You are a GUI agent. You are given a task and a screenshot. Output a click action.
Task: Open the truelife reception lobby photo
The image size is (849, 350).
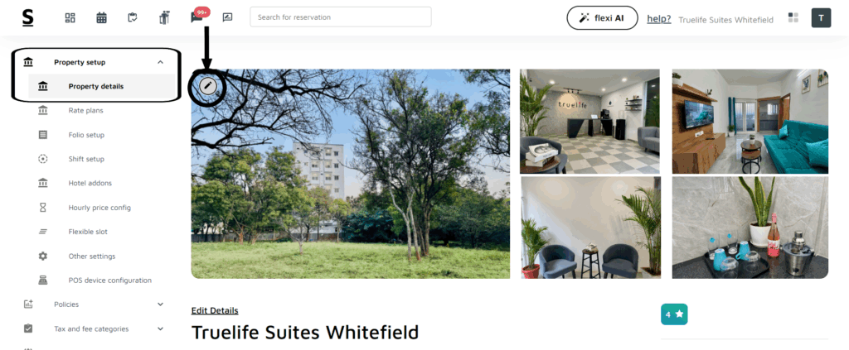[589, 122]
